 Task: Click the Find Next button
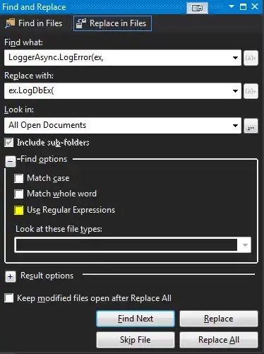(136, 319)
